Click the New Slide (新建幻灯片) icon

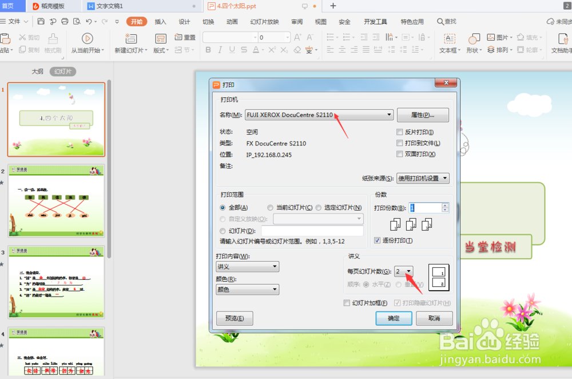tap(130, 39)
